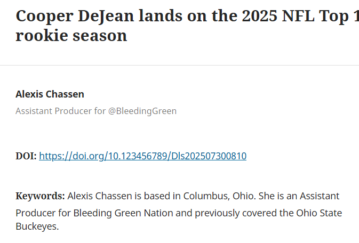This screenshot has width=359, height=243.
Task: Click the bold DOI: label
Action: (x=26, y=156)
